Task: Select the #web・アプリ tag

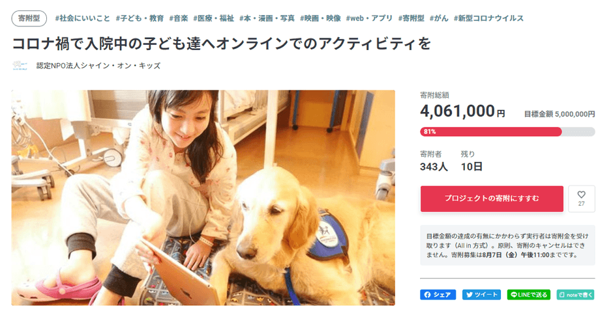Action: click(x=369, y=18)
